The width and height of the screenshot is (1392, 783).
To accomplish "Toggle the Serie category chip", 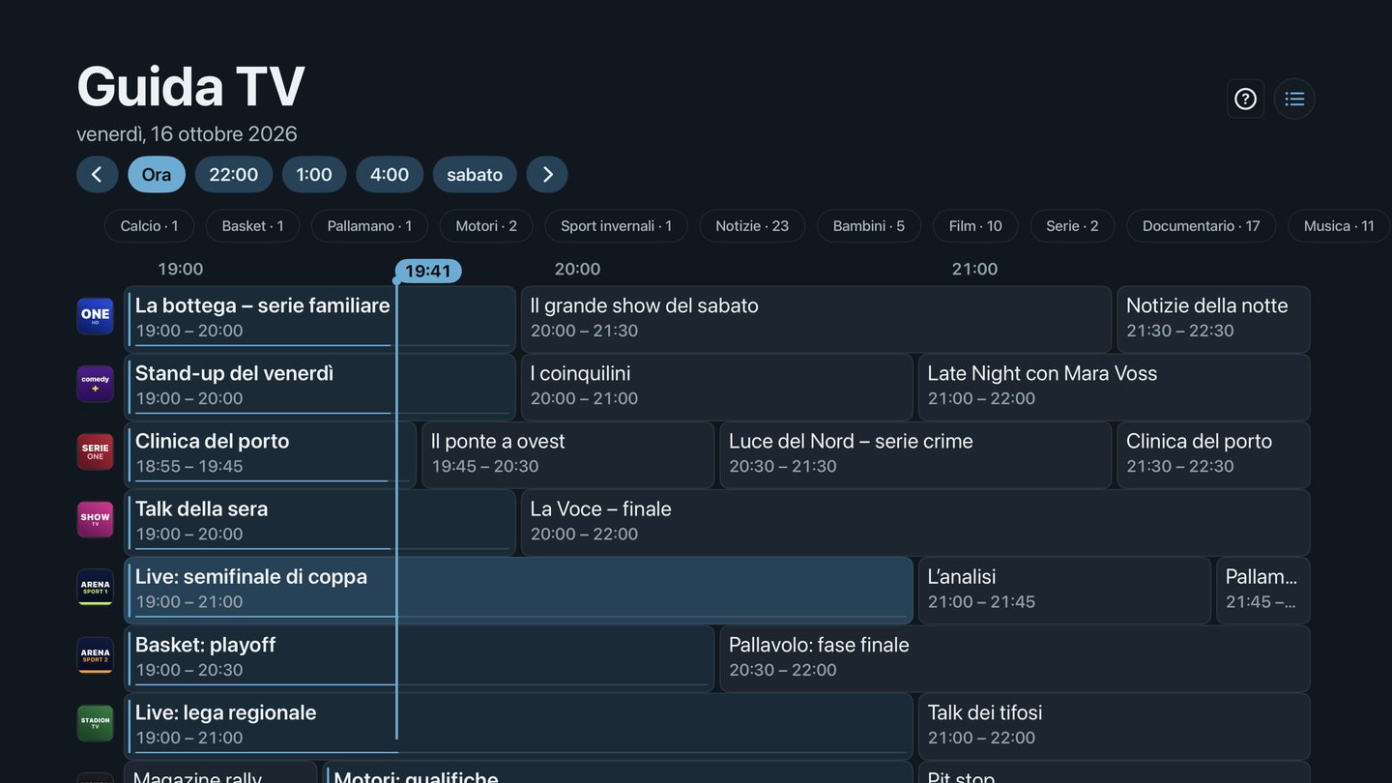I will click(1072, 225).
